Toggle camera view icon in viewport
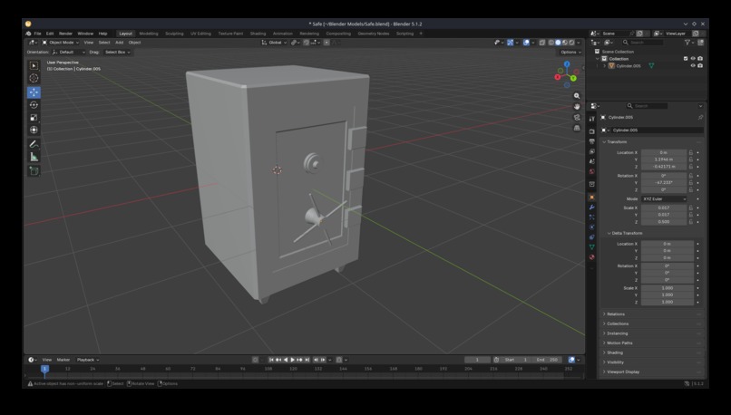 (577, 117)
